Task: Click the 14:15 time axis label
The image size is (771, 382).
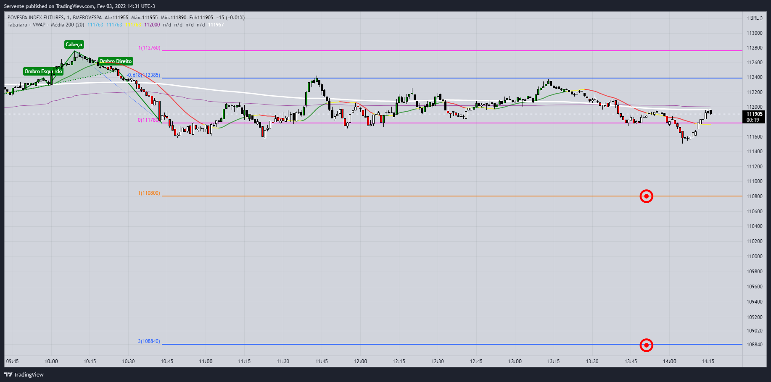Action: click(x=708, y=361)
